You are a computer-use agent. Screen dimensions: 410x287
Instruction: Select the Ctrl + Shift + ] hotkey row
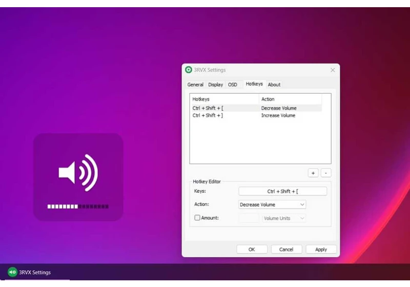tap(257, 115)
